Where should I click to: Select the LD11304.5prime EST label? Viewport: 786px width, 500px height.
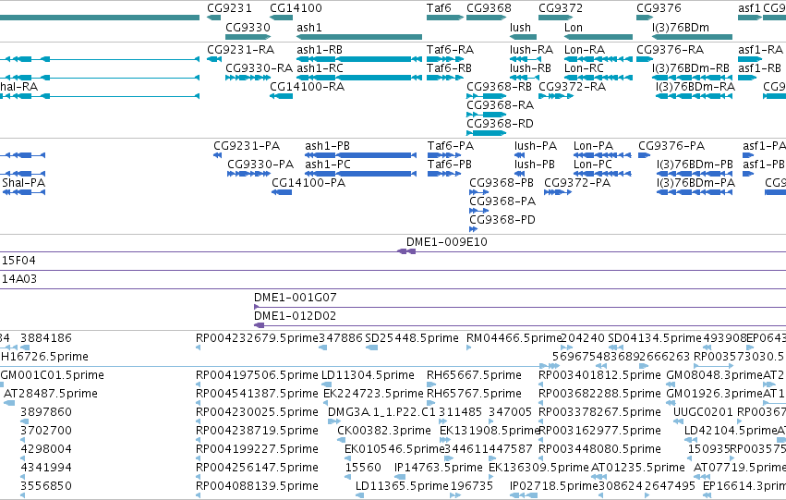368,375
